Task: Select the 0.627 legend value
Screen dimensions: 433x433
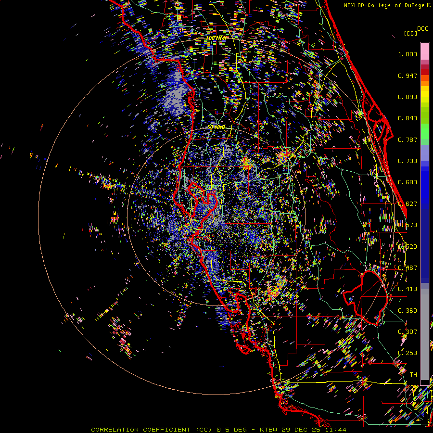Action: tap(408, 204)
